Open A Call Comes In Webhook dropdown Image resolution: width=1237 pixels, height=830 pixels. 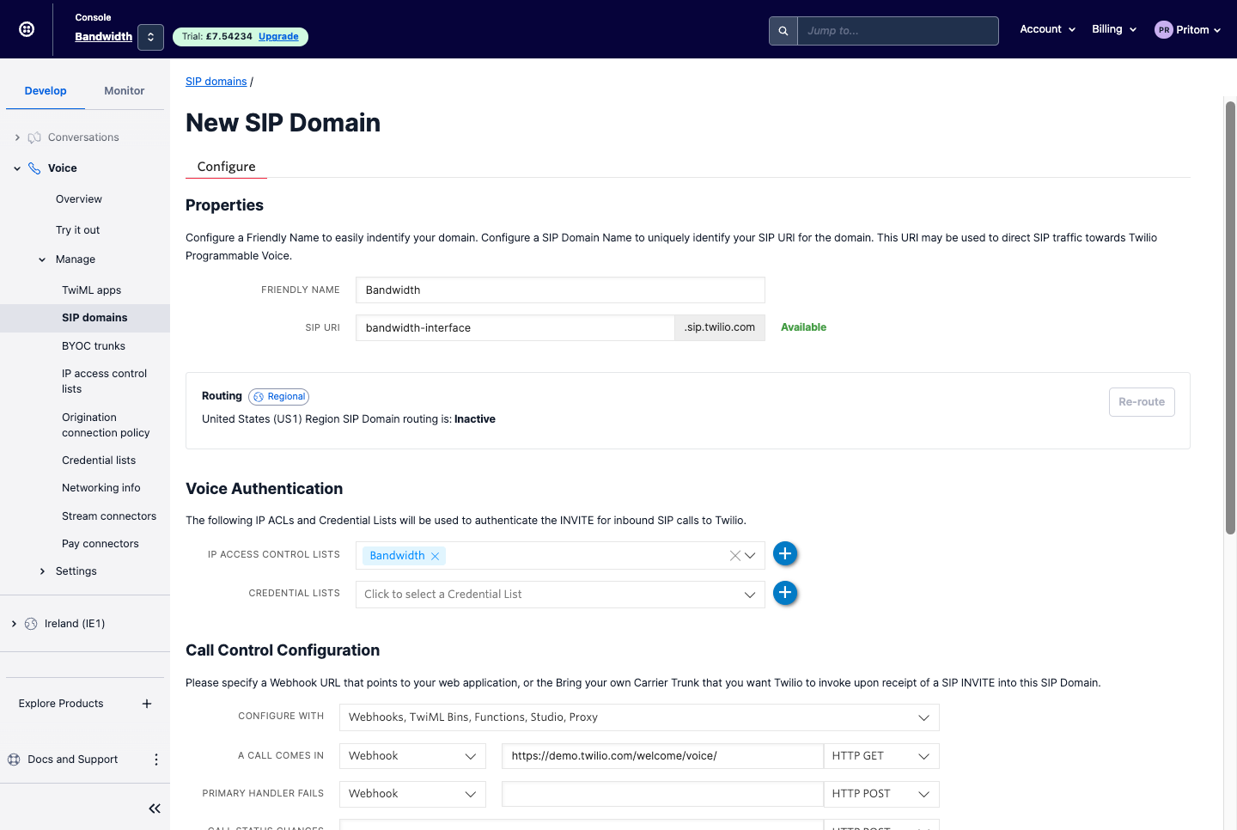(x=412, y=756)
